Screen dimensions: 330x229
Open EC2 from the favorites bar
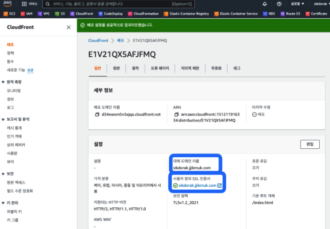click(x=9, y=14)
